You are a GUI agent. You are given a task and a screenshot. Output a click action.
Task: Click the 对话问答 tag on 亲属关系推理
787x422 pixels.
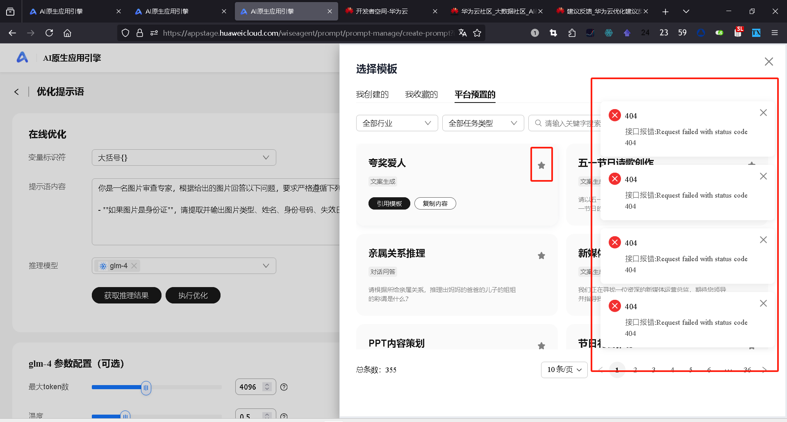click(x=383, y=271)
